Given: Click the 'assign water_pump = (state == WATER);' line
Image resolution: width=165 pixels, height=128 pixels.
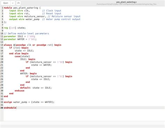Looking at the screenshot, I should [x=29, y=102].
